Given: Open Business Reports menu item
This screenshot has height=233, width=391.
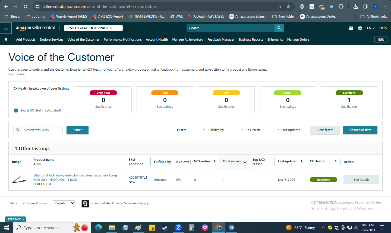Looking at the screenshot, I should (251, 40).
